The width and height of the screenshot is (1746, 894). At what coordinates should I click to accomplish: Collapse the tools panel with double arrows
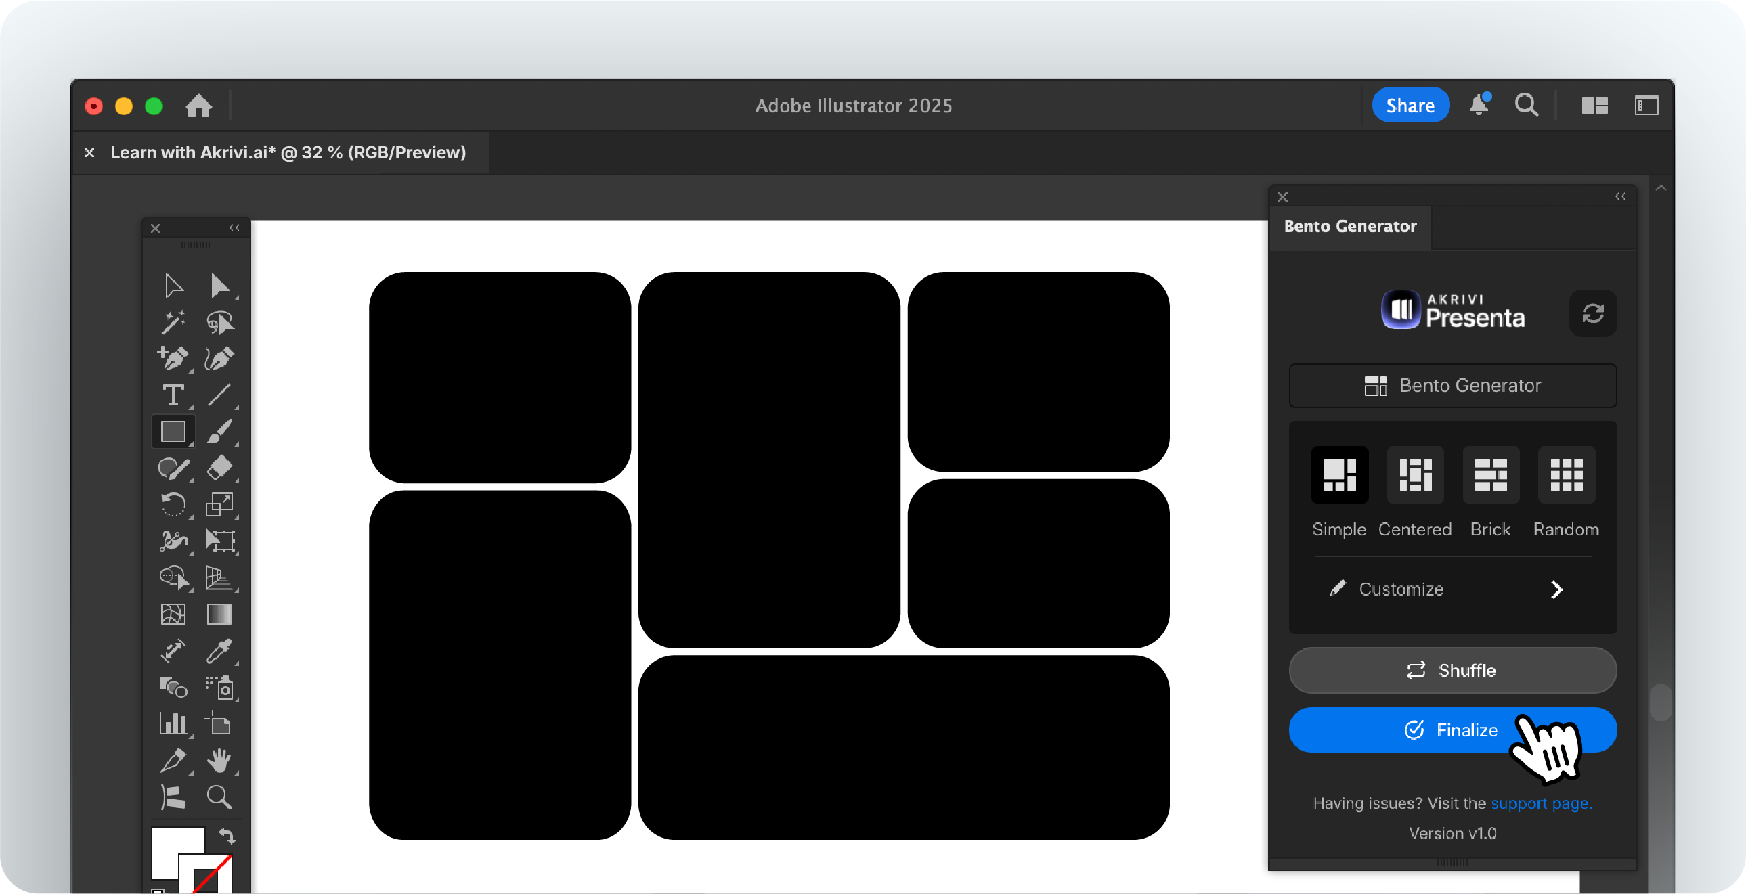234,228
